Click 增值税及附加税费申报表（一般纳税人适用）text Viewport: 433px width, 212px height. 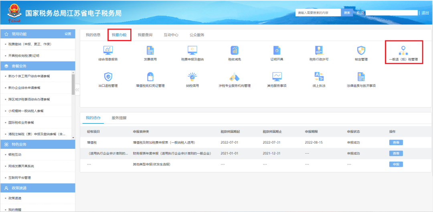164,142
